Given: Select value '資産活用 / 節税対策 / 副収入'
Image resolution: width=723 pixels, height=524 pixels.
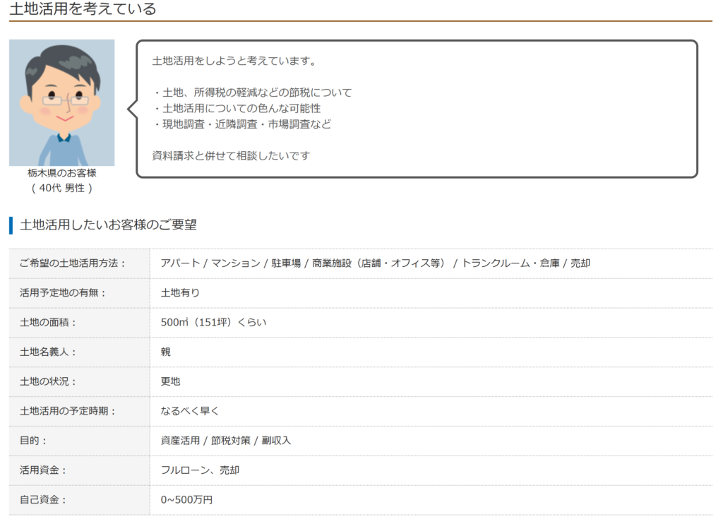Looking at the screenshot, I should 226,441.
